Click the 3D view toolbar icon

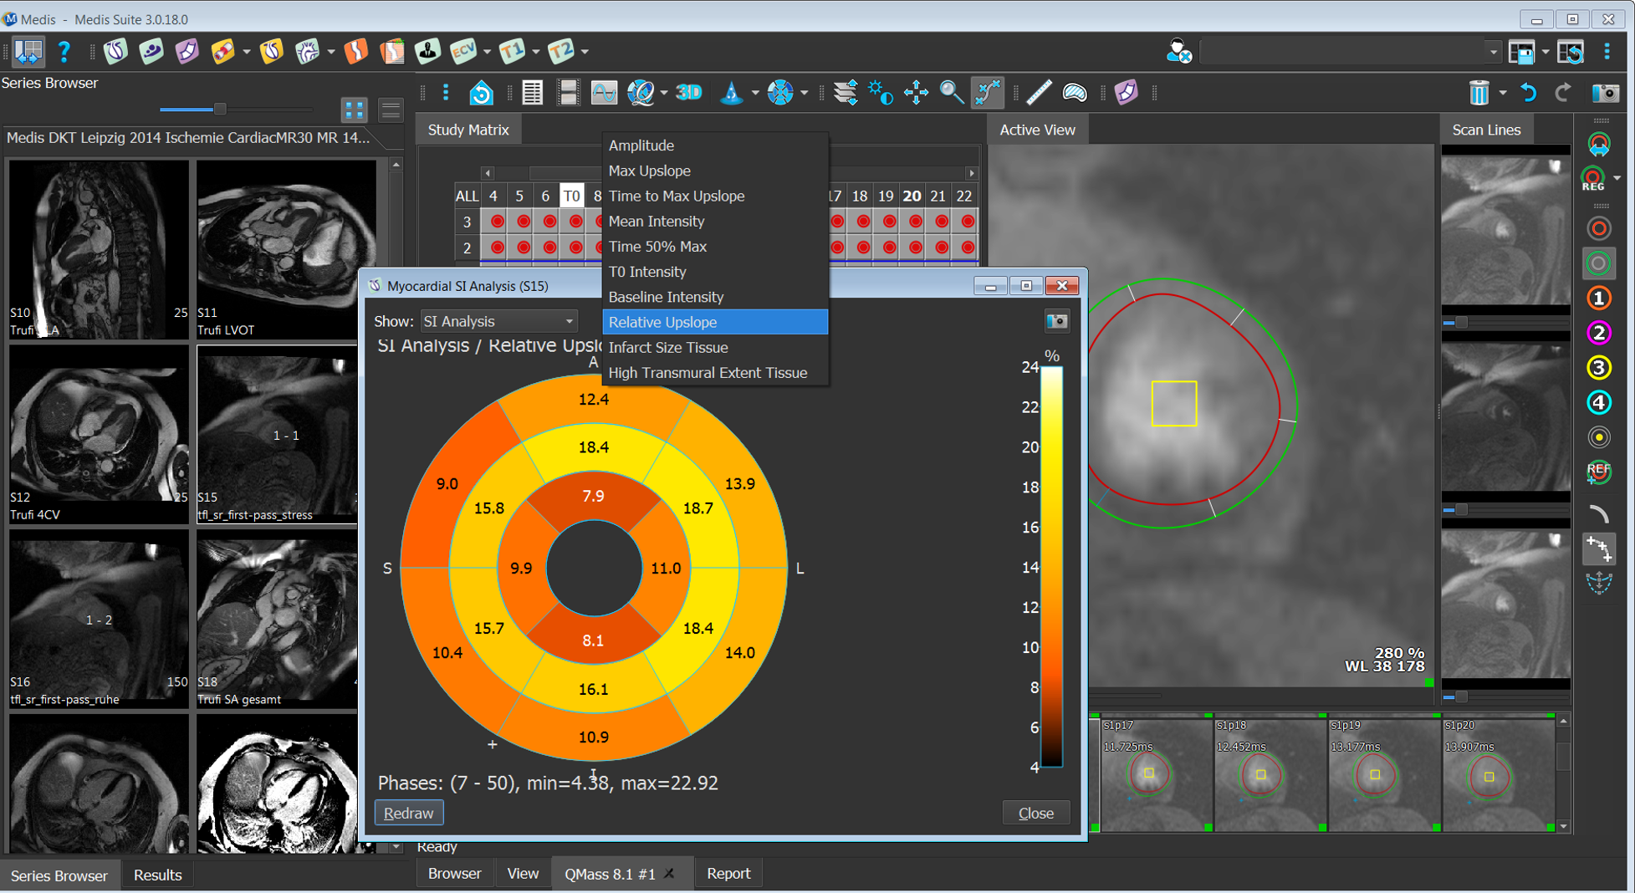coord(689,93)
